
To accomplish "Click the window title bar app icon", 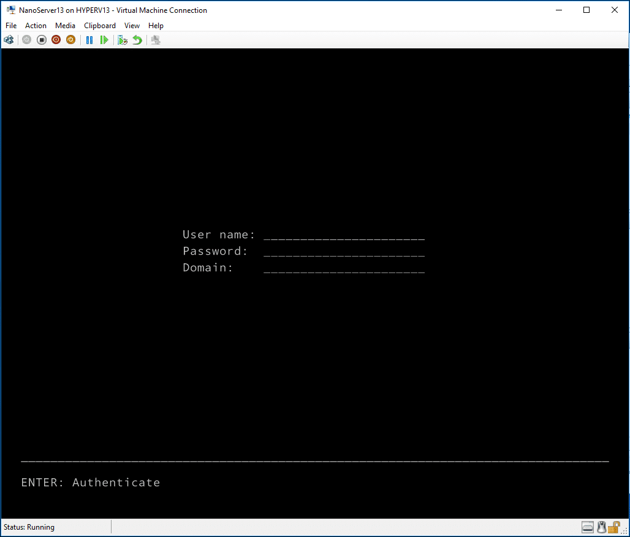I will [11, 10].
